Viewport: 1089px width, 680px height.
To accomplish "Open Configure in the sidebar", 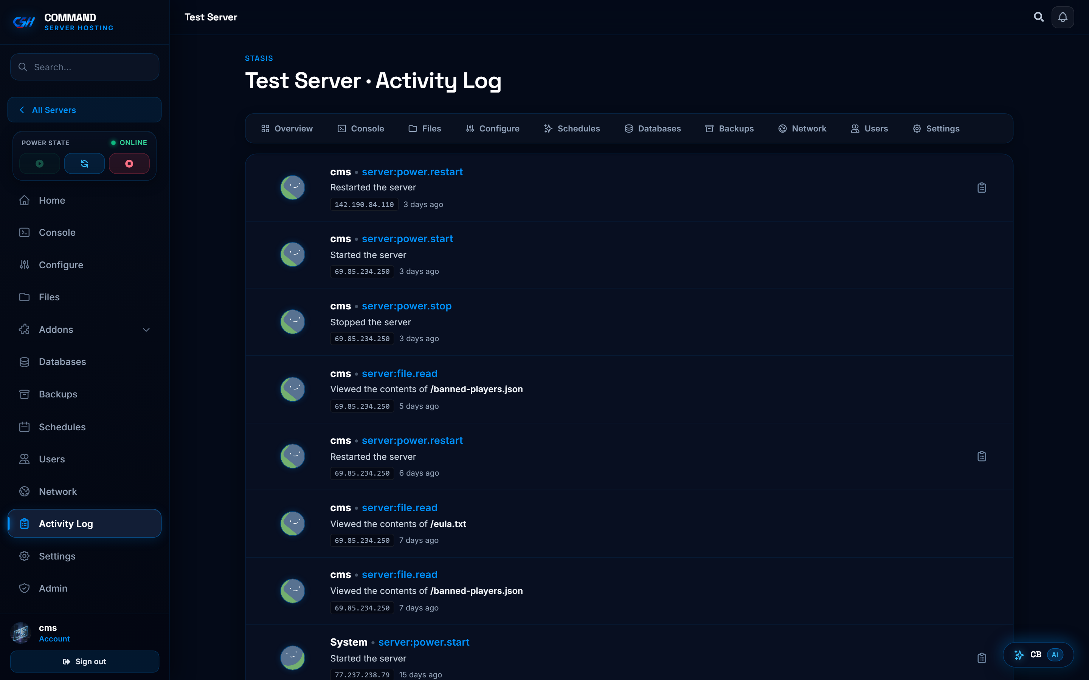I will click(x=85, y=265).
